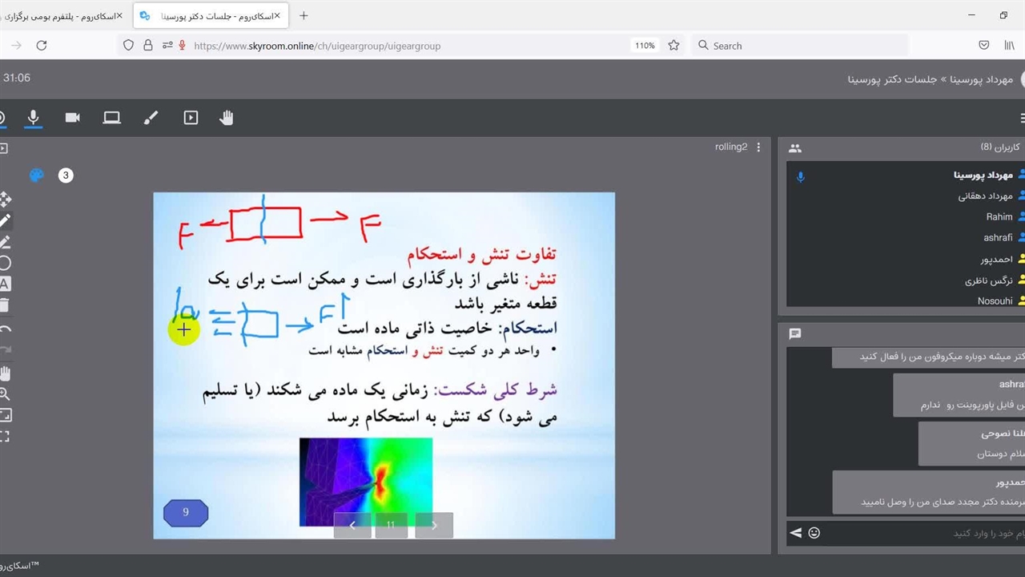The image size is (1025, 577).
Task: Select the Text tool in the whiteboard sidebar
Action: 5,284
